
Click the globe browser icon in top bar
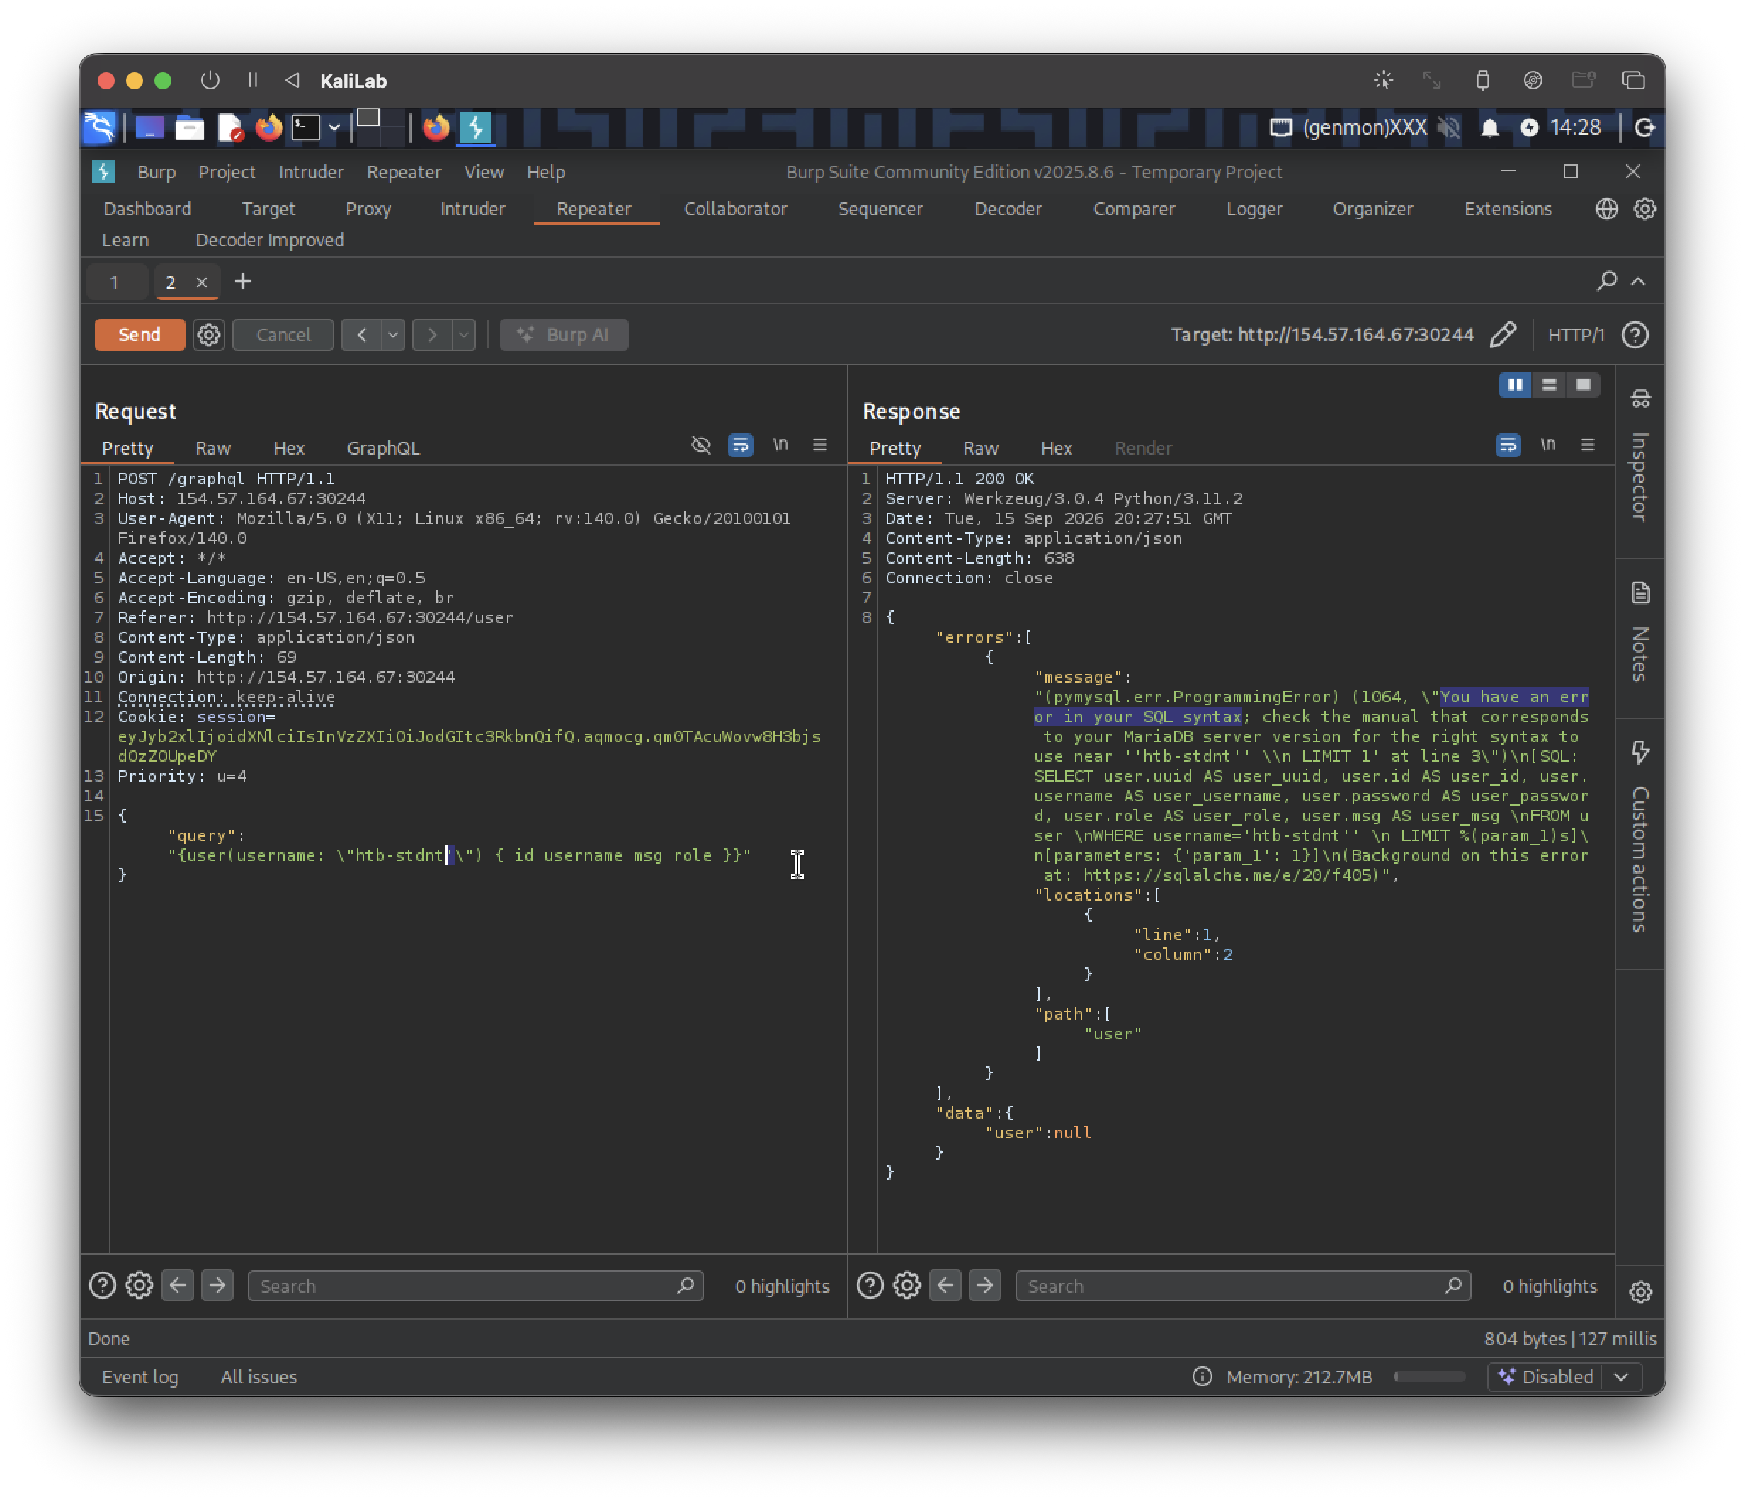pos(1606,209)
